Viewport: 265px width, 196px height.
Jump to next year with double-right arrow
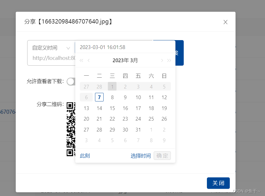tap(169, 60)
